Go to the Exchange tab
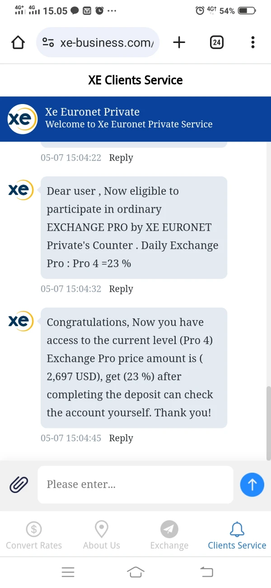The image size is (271, 588). (169, 535)
